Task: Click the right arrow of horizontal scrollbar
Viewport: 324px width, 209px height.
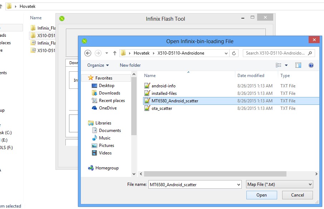Action: (316, 174)
